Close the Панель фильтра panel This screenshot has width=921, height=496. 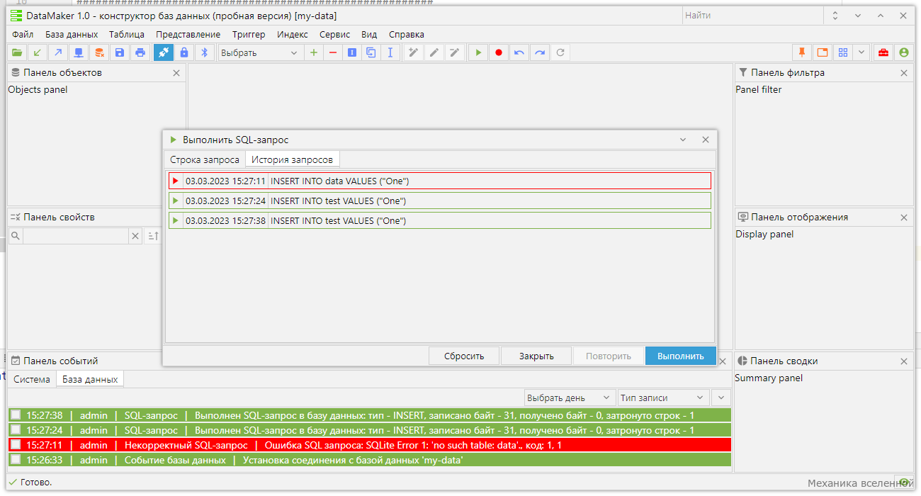click(903, 73)
